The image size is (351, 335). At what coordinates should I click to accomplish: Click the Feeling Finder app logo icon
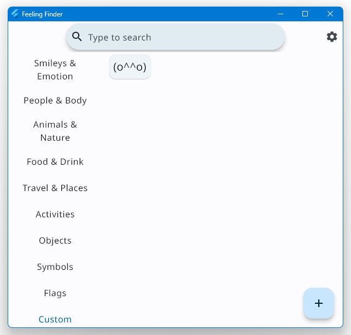tap(15, 14)
